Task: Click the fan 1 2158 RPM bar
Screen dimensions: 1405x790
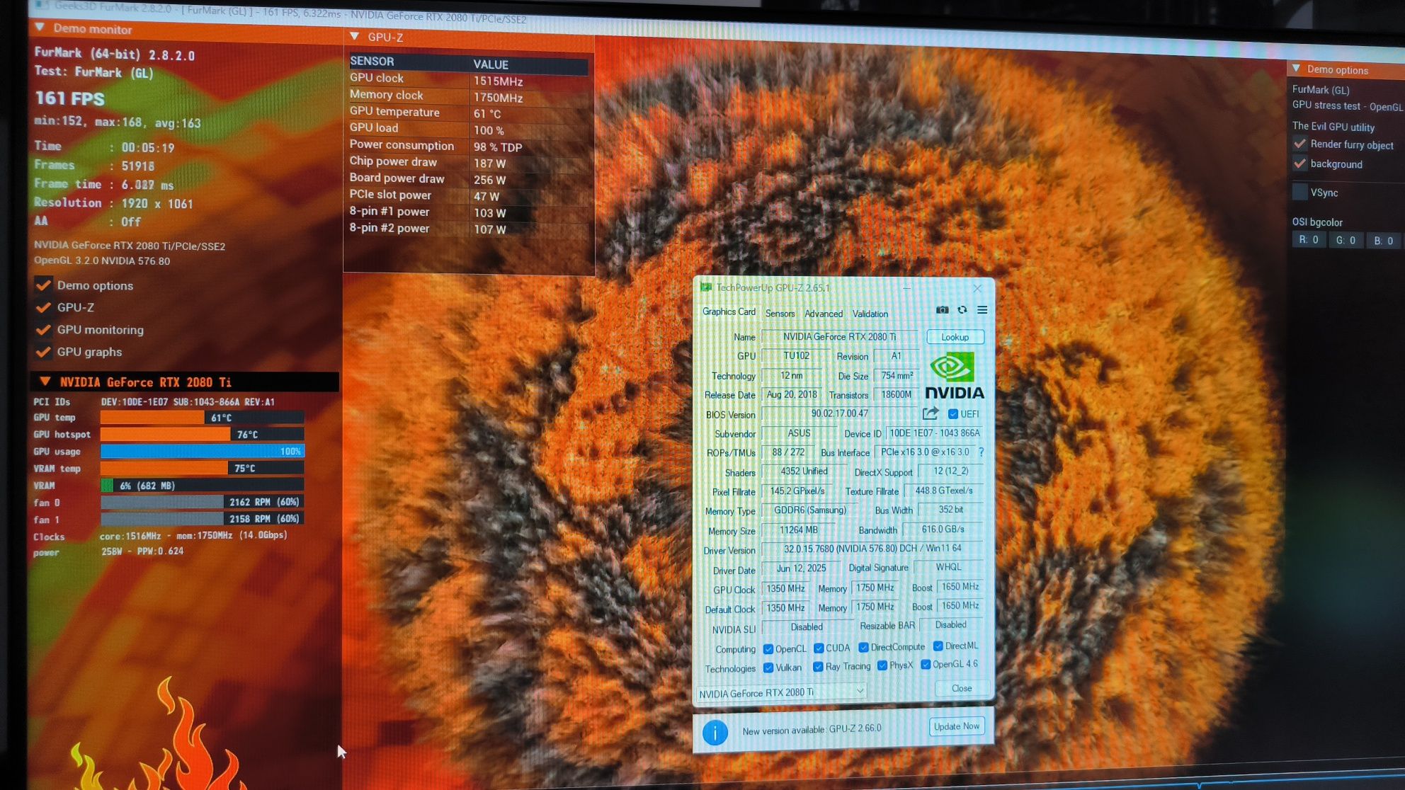Action: coord(203,519)
